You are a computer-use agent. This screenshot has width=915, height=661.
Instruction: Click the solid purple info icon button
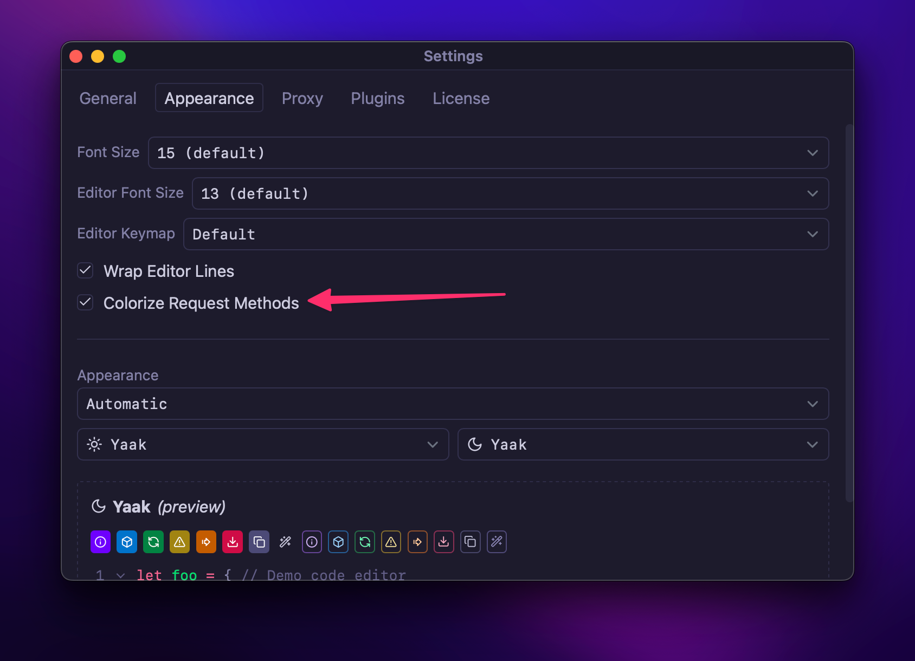[x=100, y=542]
